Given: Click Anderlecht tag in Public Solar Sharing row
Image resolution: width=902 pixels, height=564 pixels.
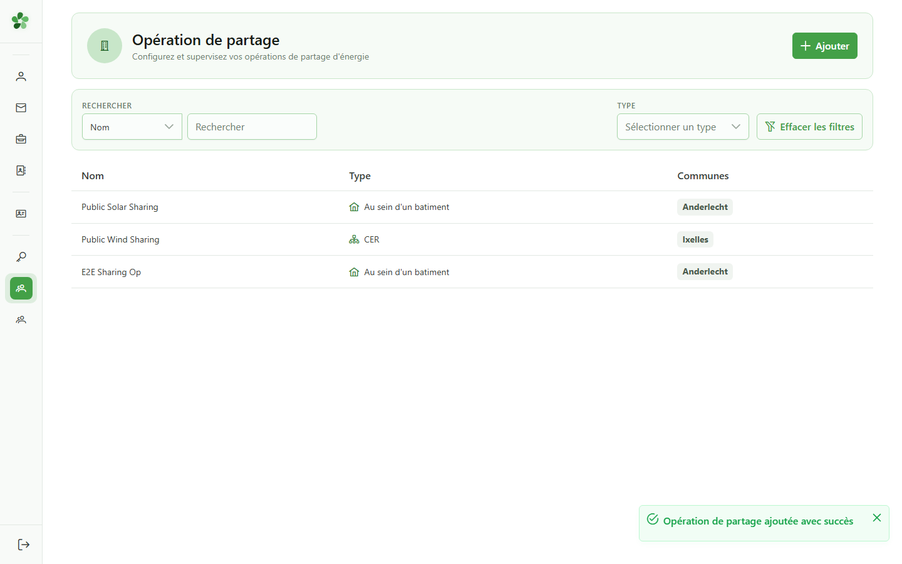Looking at the screenshot, I should point(705,207).
